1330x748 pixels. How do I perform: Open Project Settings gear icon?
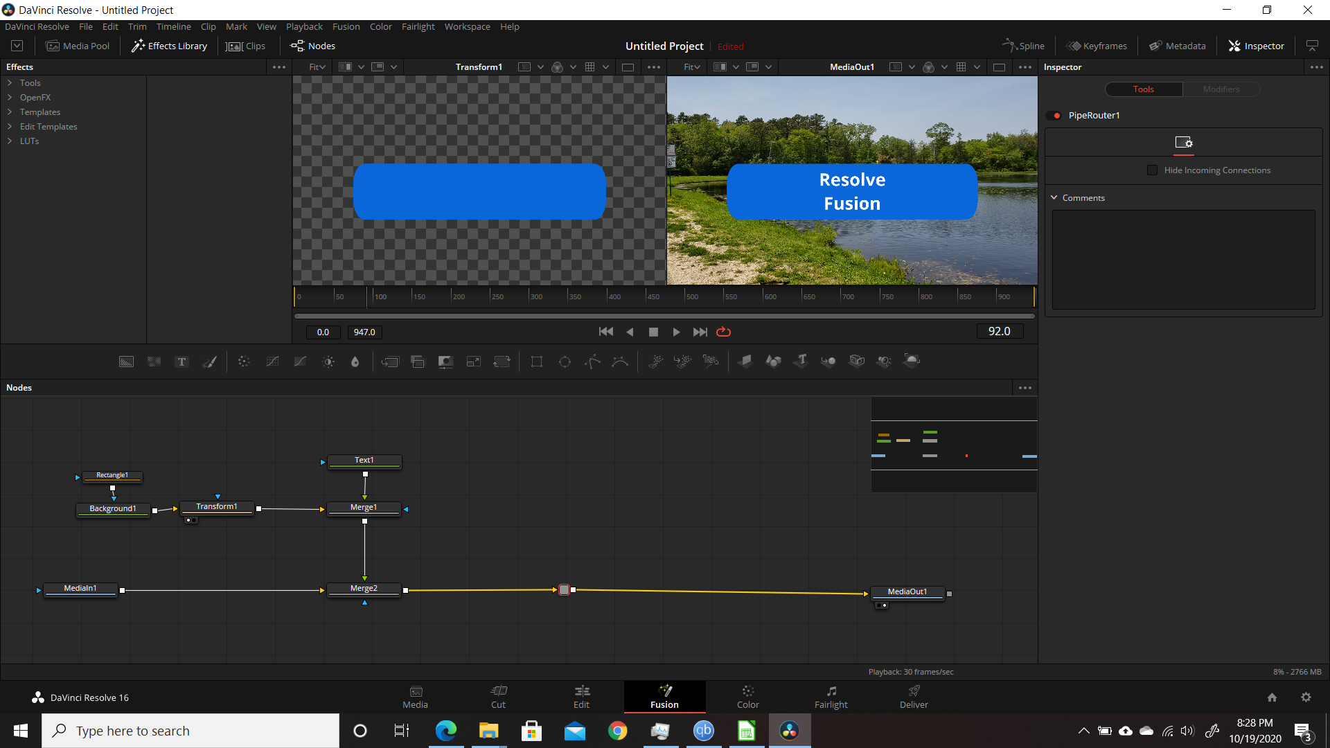click(1306, 697)
